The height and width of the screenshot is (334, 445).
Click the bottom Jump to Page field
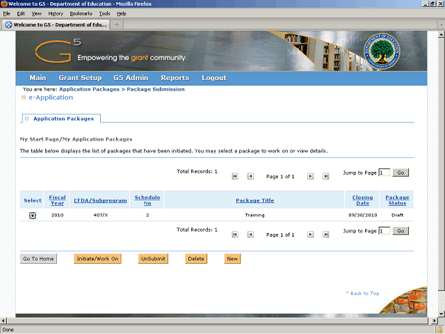[x=385, y=231]
